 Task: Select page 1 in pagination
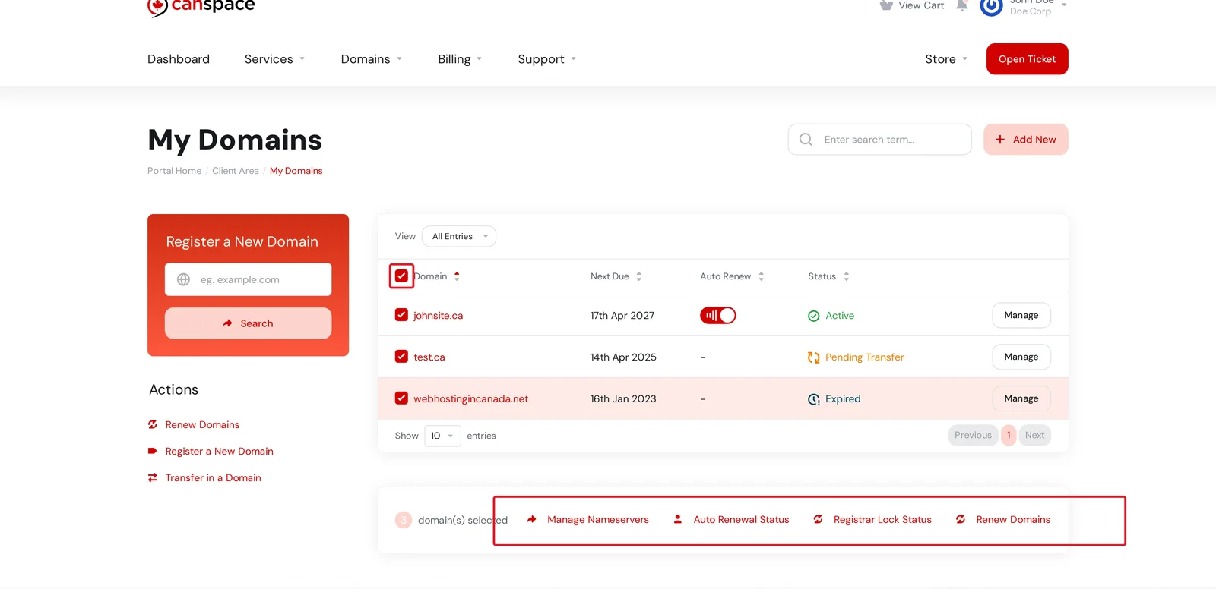click(1009, 435)
